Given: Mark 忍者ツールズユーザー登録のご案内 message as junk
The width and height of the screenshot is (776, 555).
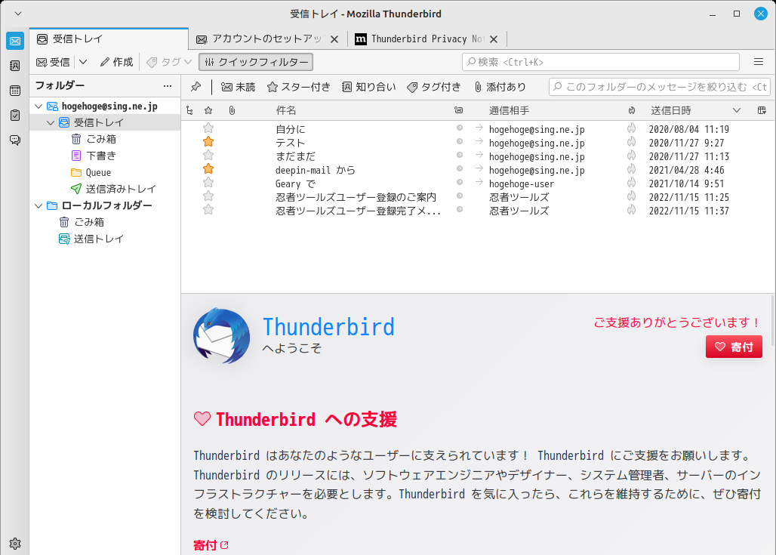Looking at the screenshot, I should (x=632, y=196).
